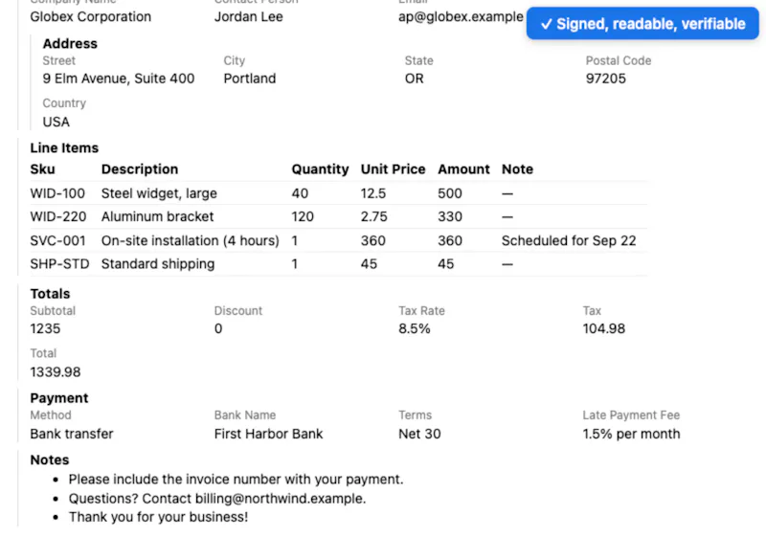Image resolution: width=766 pixels, height=538 pixels.
Task: Click Standard shipping description
Action: point(158,264)
